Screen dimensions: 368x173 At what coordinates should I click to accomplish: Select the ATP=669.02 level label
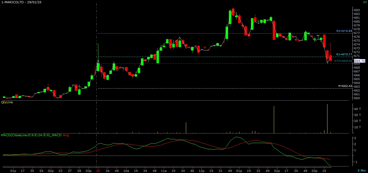click(x=343, y=61)
